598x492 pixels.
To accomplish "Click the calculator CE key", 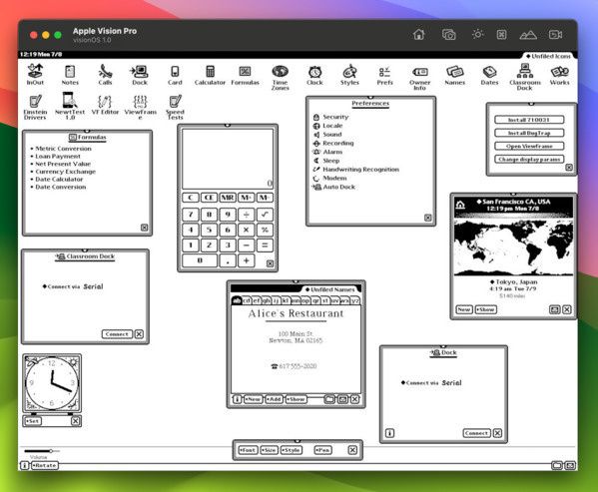I will pyautogui.click(x=209, y=198).
